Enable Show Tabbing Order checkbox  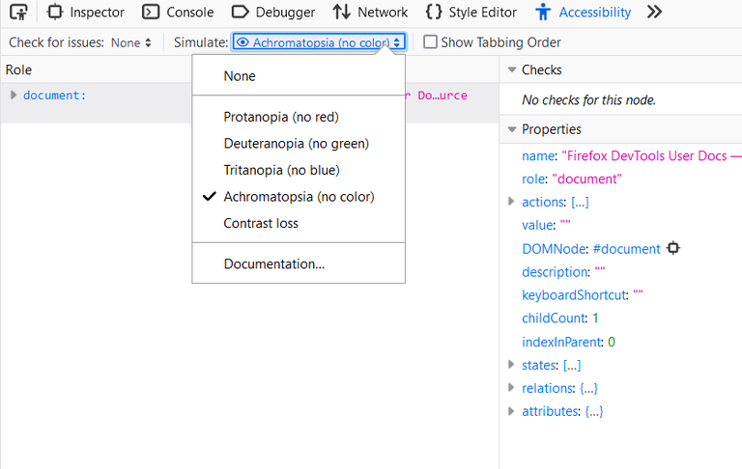coord(431,42)
